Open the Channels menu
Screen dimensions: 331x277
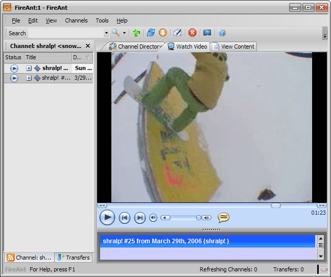[76, 20]
